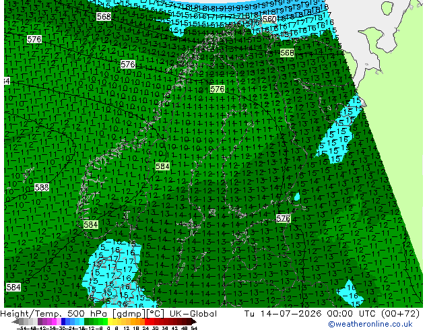Click the 'Tu 14-07-2026 00:00 UTC' date text
The height and width of the screenshot is (330, 427).
[310, 314]
